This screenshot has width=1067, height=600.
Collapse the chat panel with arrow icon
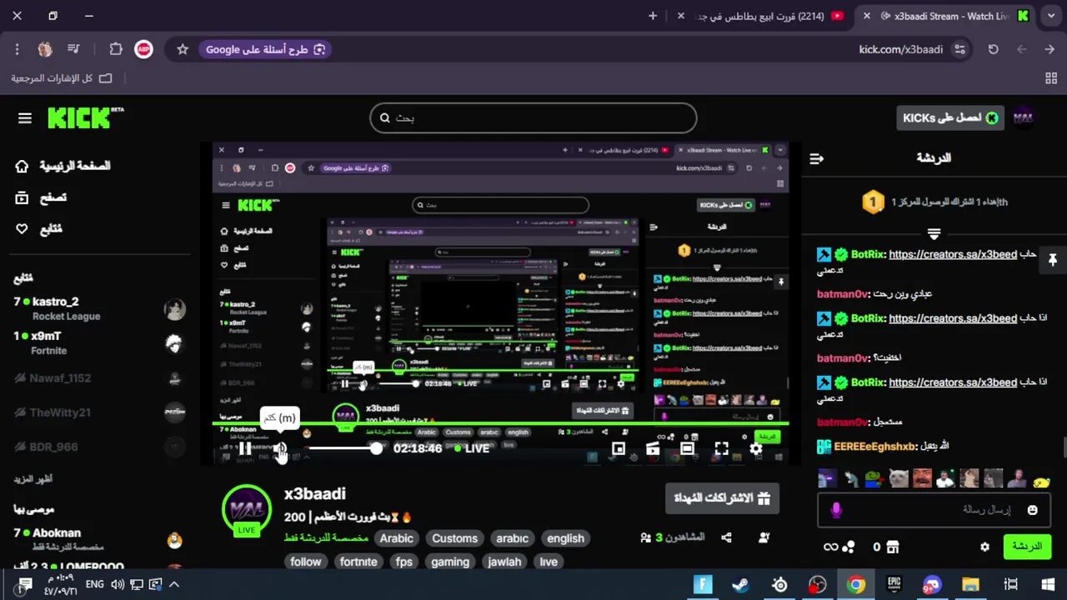coord(817,158)
